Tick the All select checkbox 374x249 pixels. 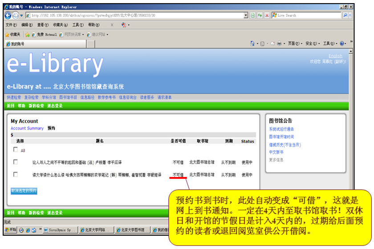[16, 149]
